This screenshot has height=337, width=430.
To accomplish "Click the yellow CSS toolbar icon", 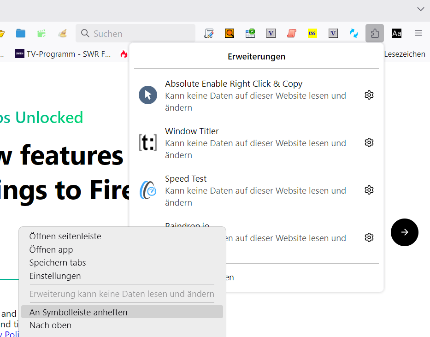I will [312, 33].
